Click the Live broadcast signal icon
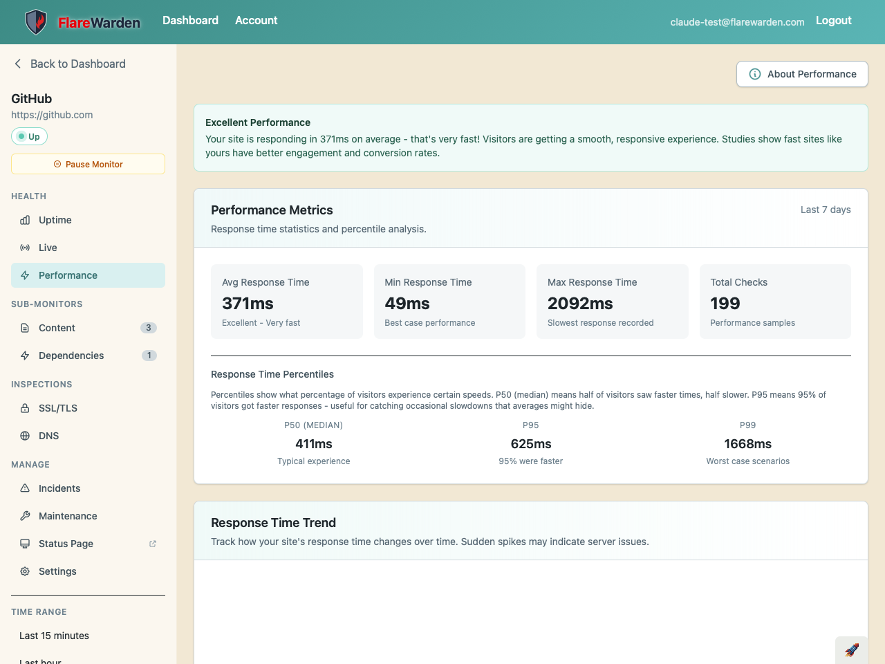 (x=25, y=248)
